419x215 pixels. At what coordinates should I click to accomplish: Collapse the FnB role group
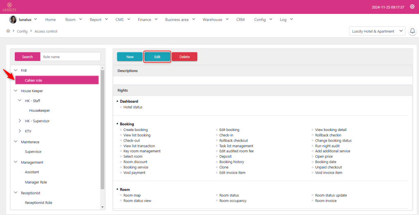(16, 70)
